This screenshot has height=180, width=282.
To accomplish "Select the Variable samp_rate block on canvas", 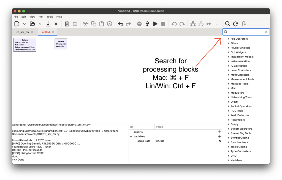I will (x=61, y=44).
